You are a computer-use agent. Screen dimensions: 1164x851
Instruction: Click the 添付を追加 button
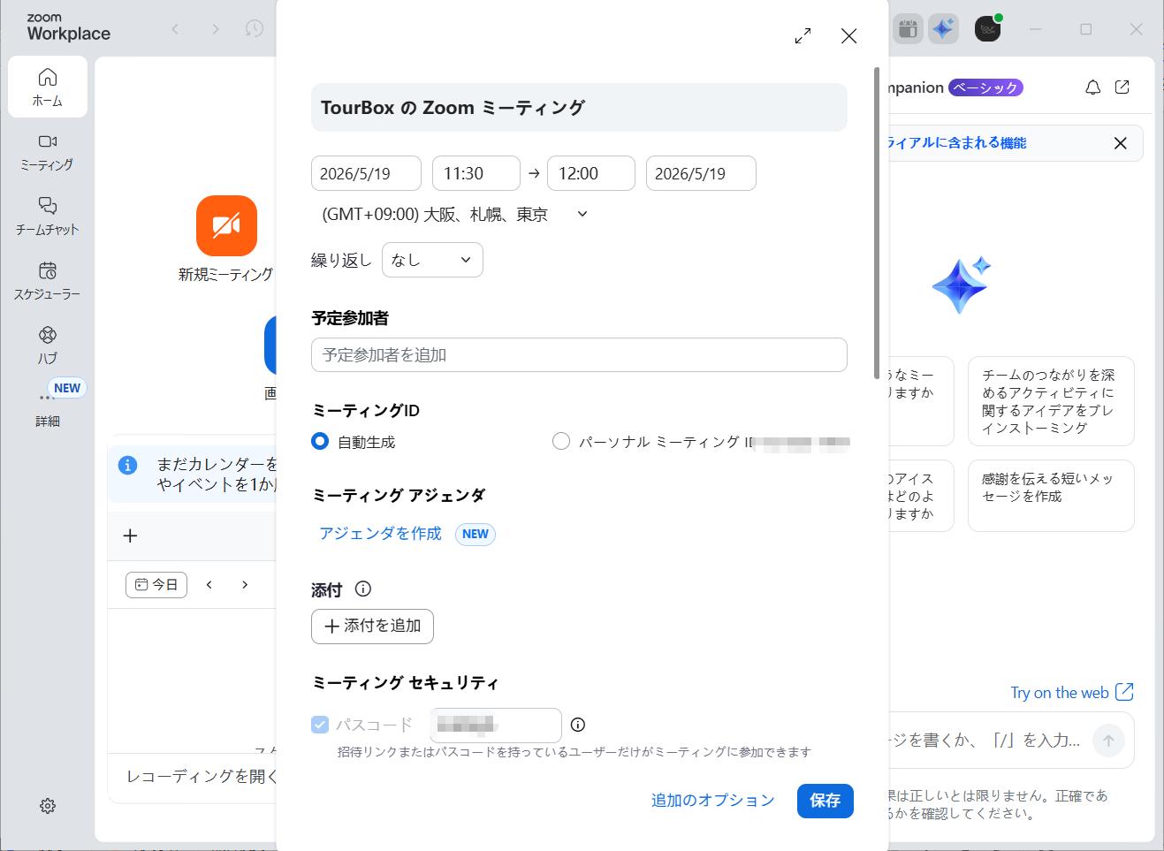click(x=372, y=626)
